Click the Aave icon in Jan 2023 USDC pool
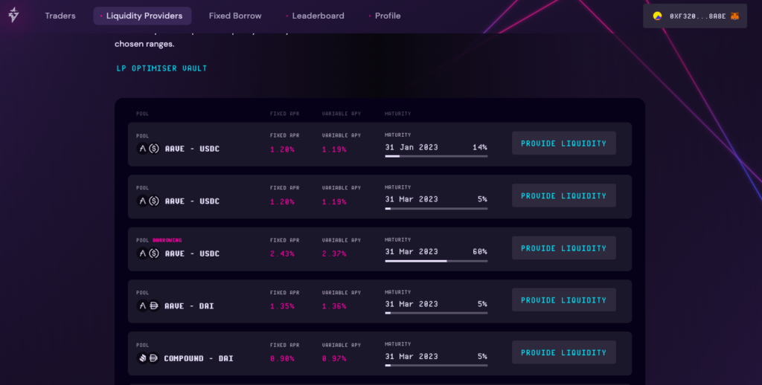Image resolution: width=762 pixels, height=385 pixels. pos(142,149)
